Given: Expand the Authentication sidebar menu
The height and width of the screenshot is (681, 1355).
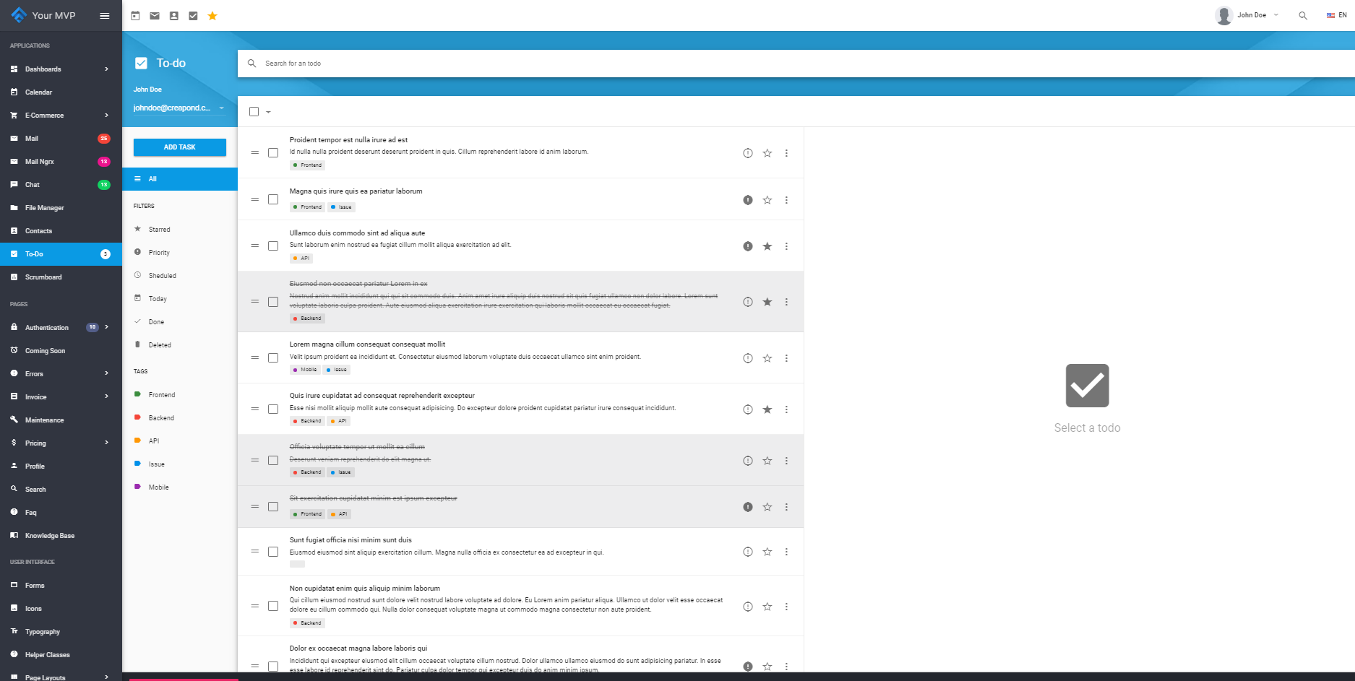Looking at the screenshot, I should click(61, 328).
